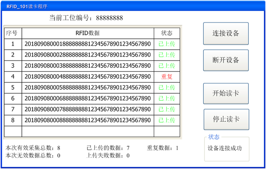Select row 5 RFID data entry
The width and height of the screenshot is (266, 169).
[88, 87]
